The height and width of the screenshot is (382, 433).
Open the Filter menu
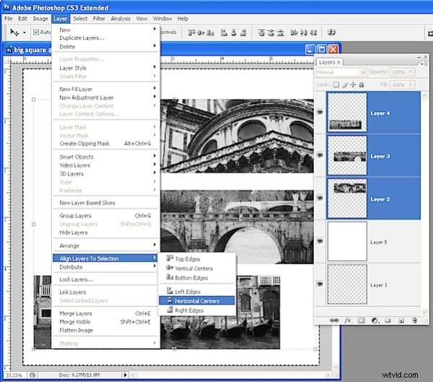(x=99, y=18)
